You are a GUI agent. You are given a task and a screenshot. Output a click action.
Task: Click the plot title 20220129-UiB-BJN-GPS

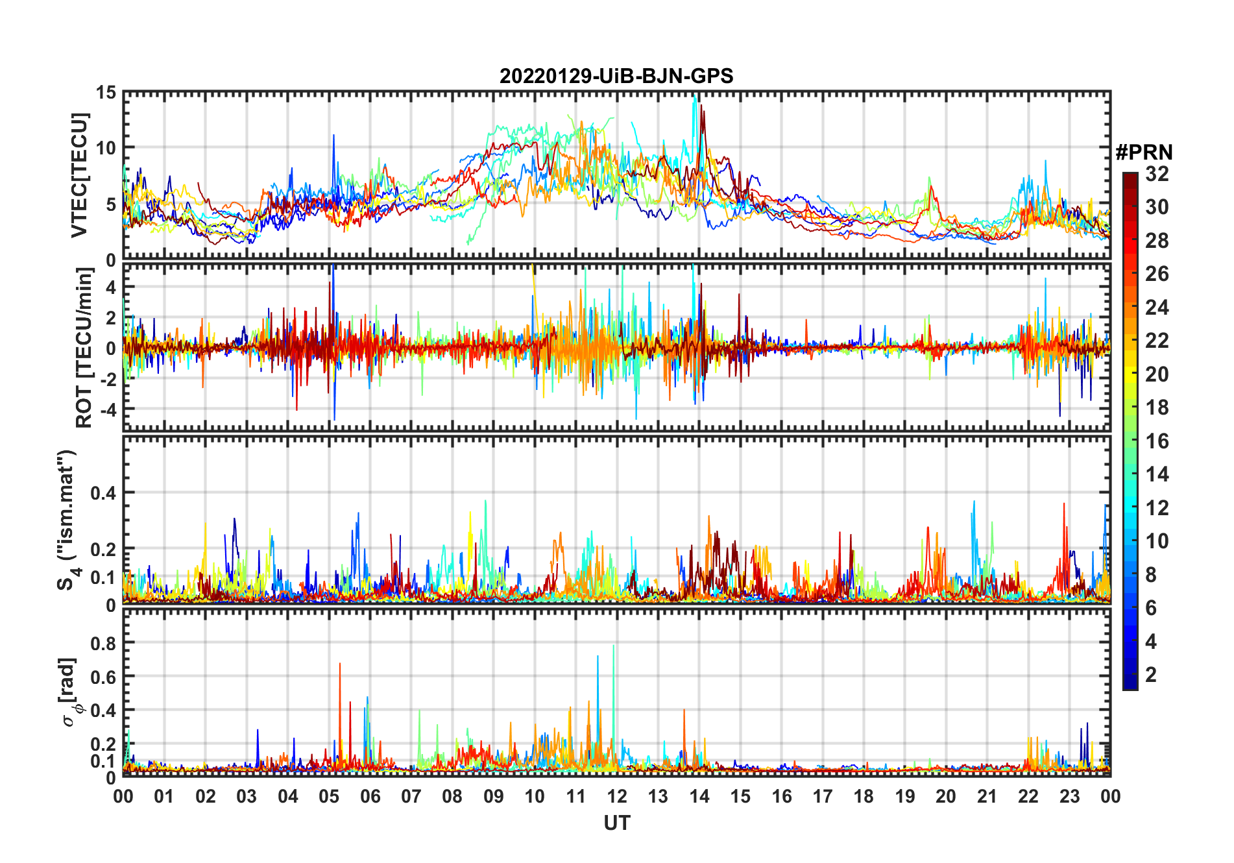point(616,76)
